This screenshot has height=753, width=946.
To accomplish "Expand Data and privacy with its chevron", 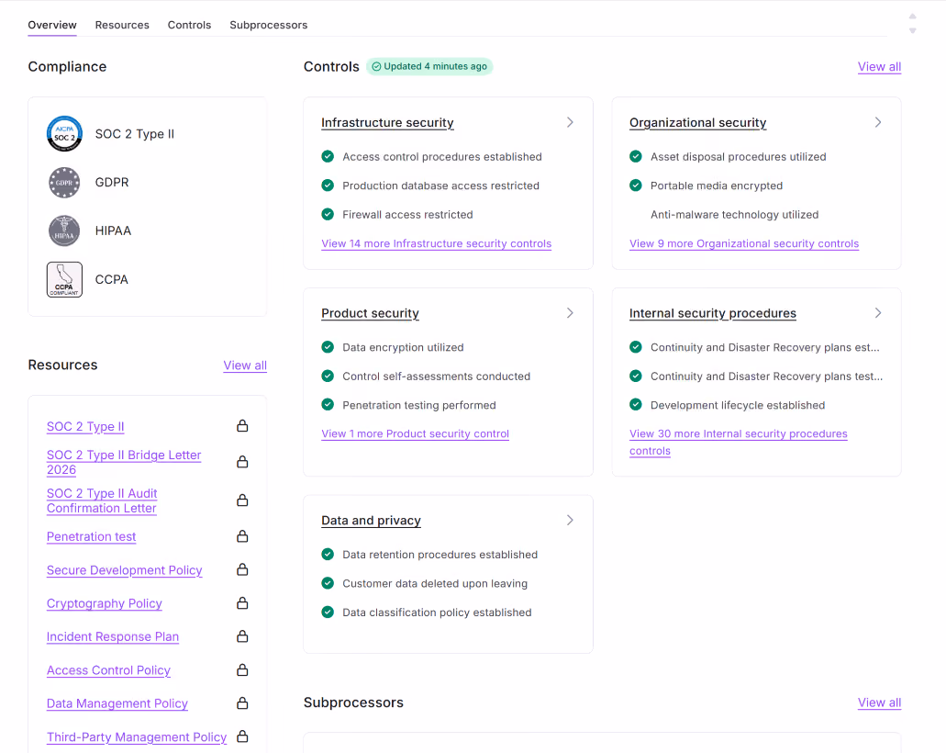I will click(x=570, y=520).
